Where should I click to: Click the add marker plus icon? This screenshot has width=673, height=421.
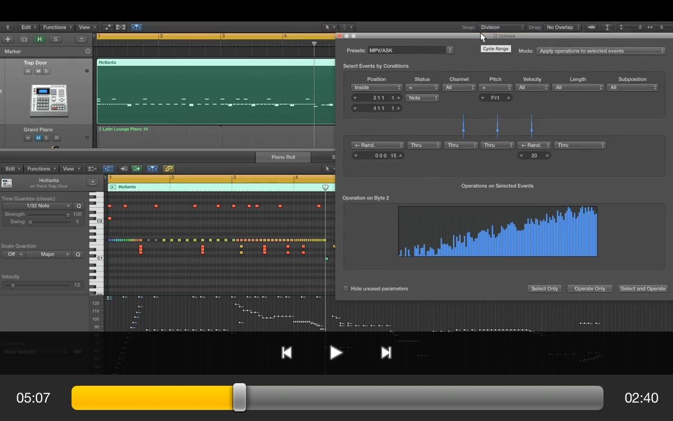[88, 52]
